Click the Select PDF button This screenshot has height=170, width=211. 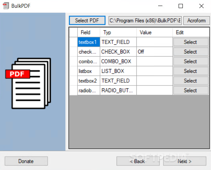[87, 20]
